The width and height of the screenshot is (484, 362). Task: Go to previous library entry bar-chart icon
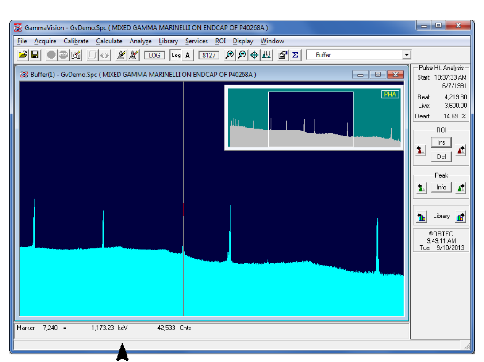coord(421,217)
